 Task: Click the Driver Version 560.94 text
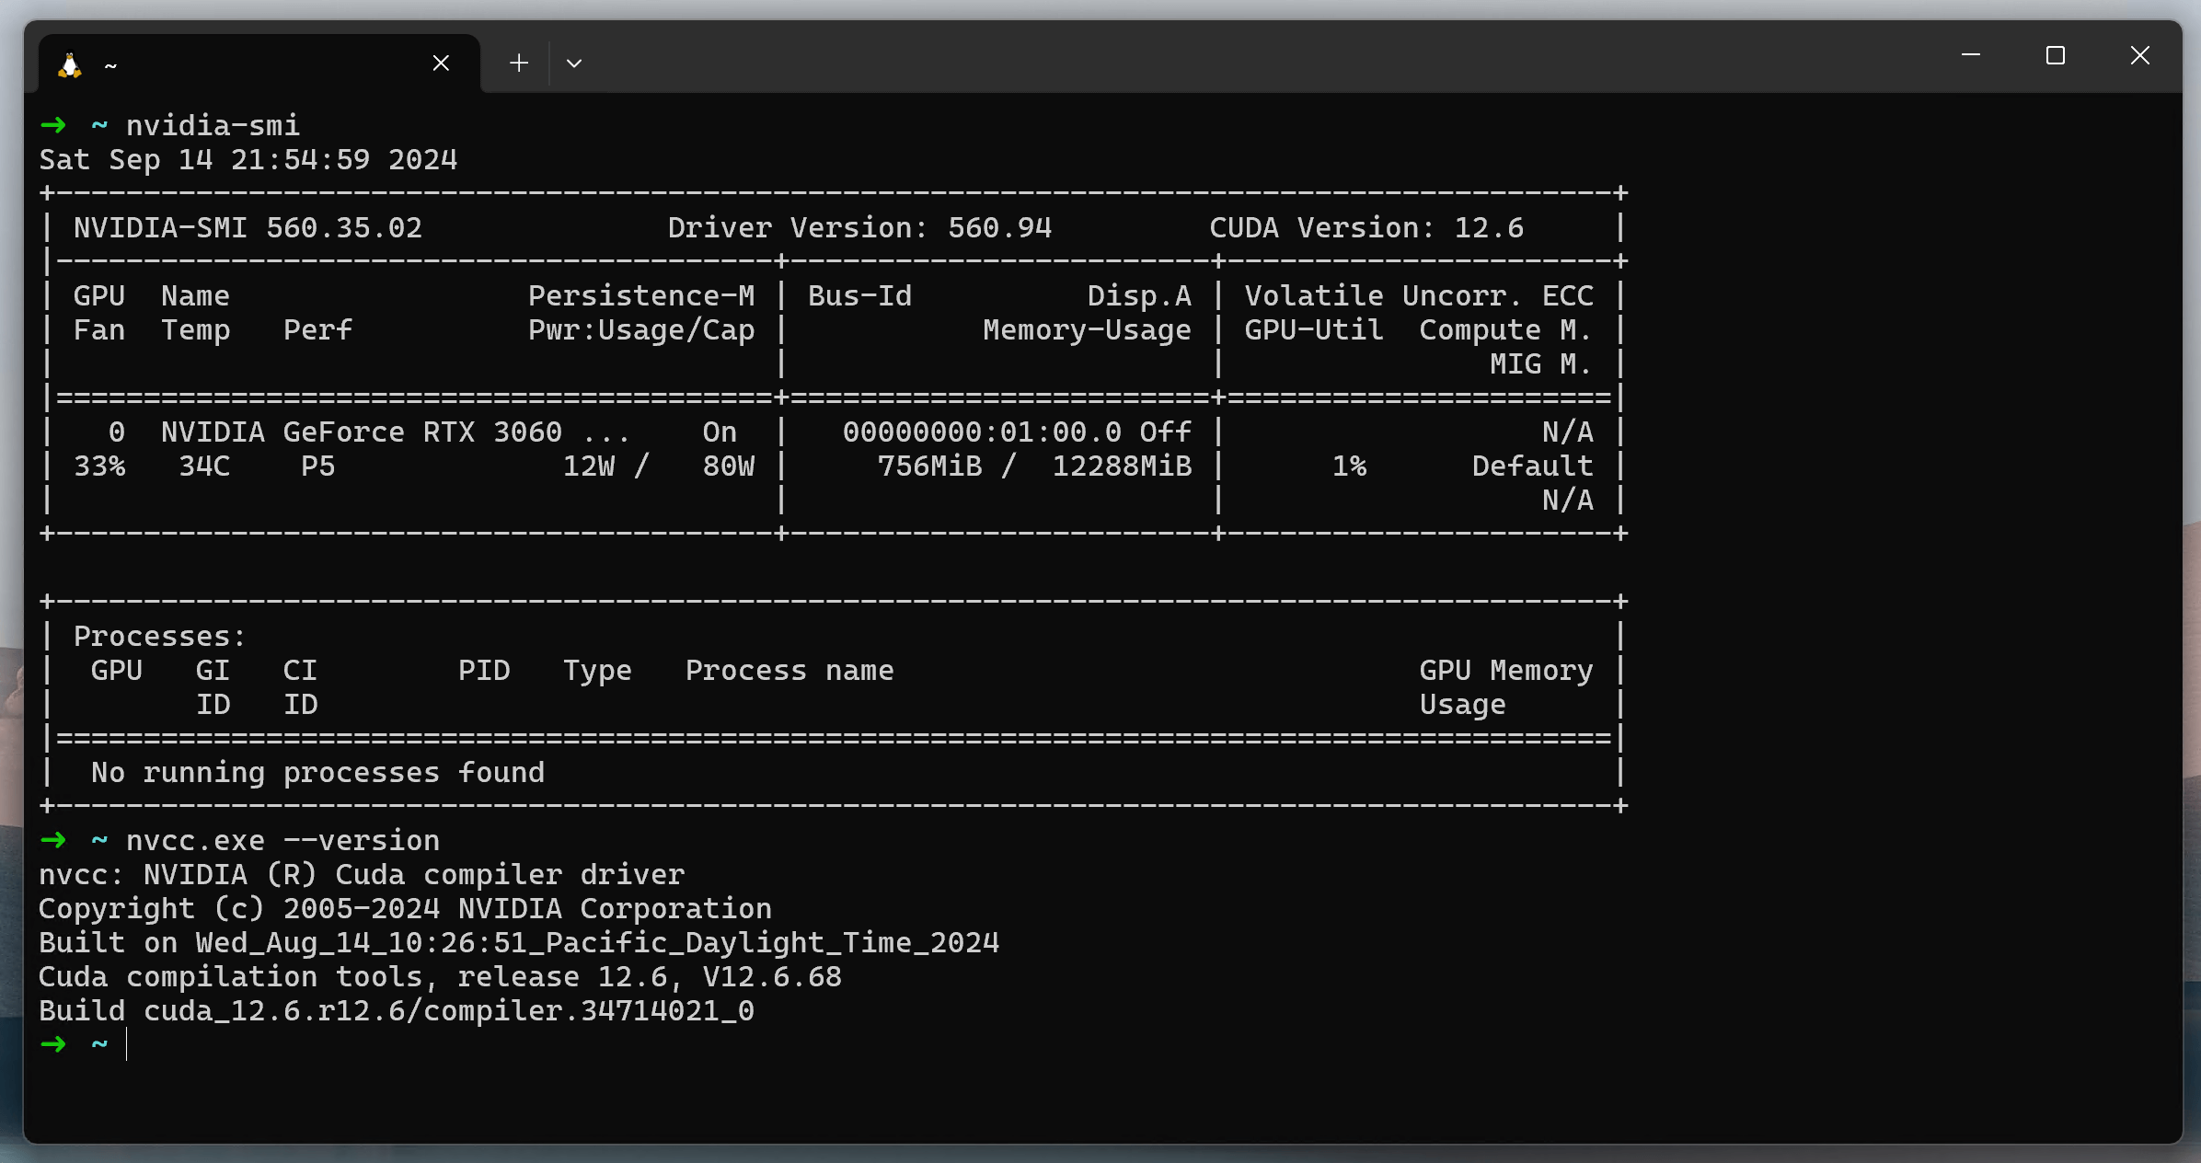click(x=859, y=227)
